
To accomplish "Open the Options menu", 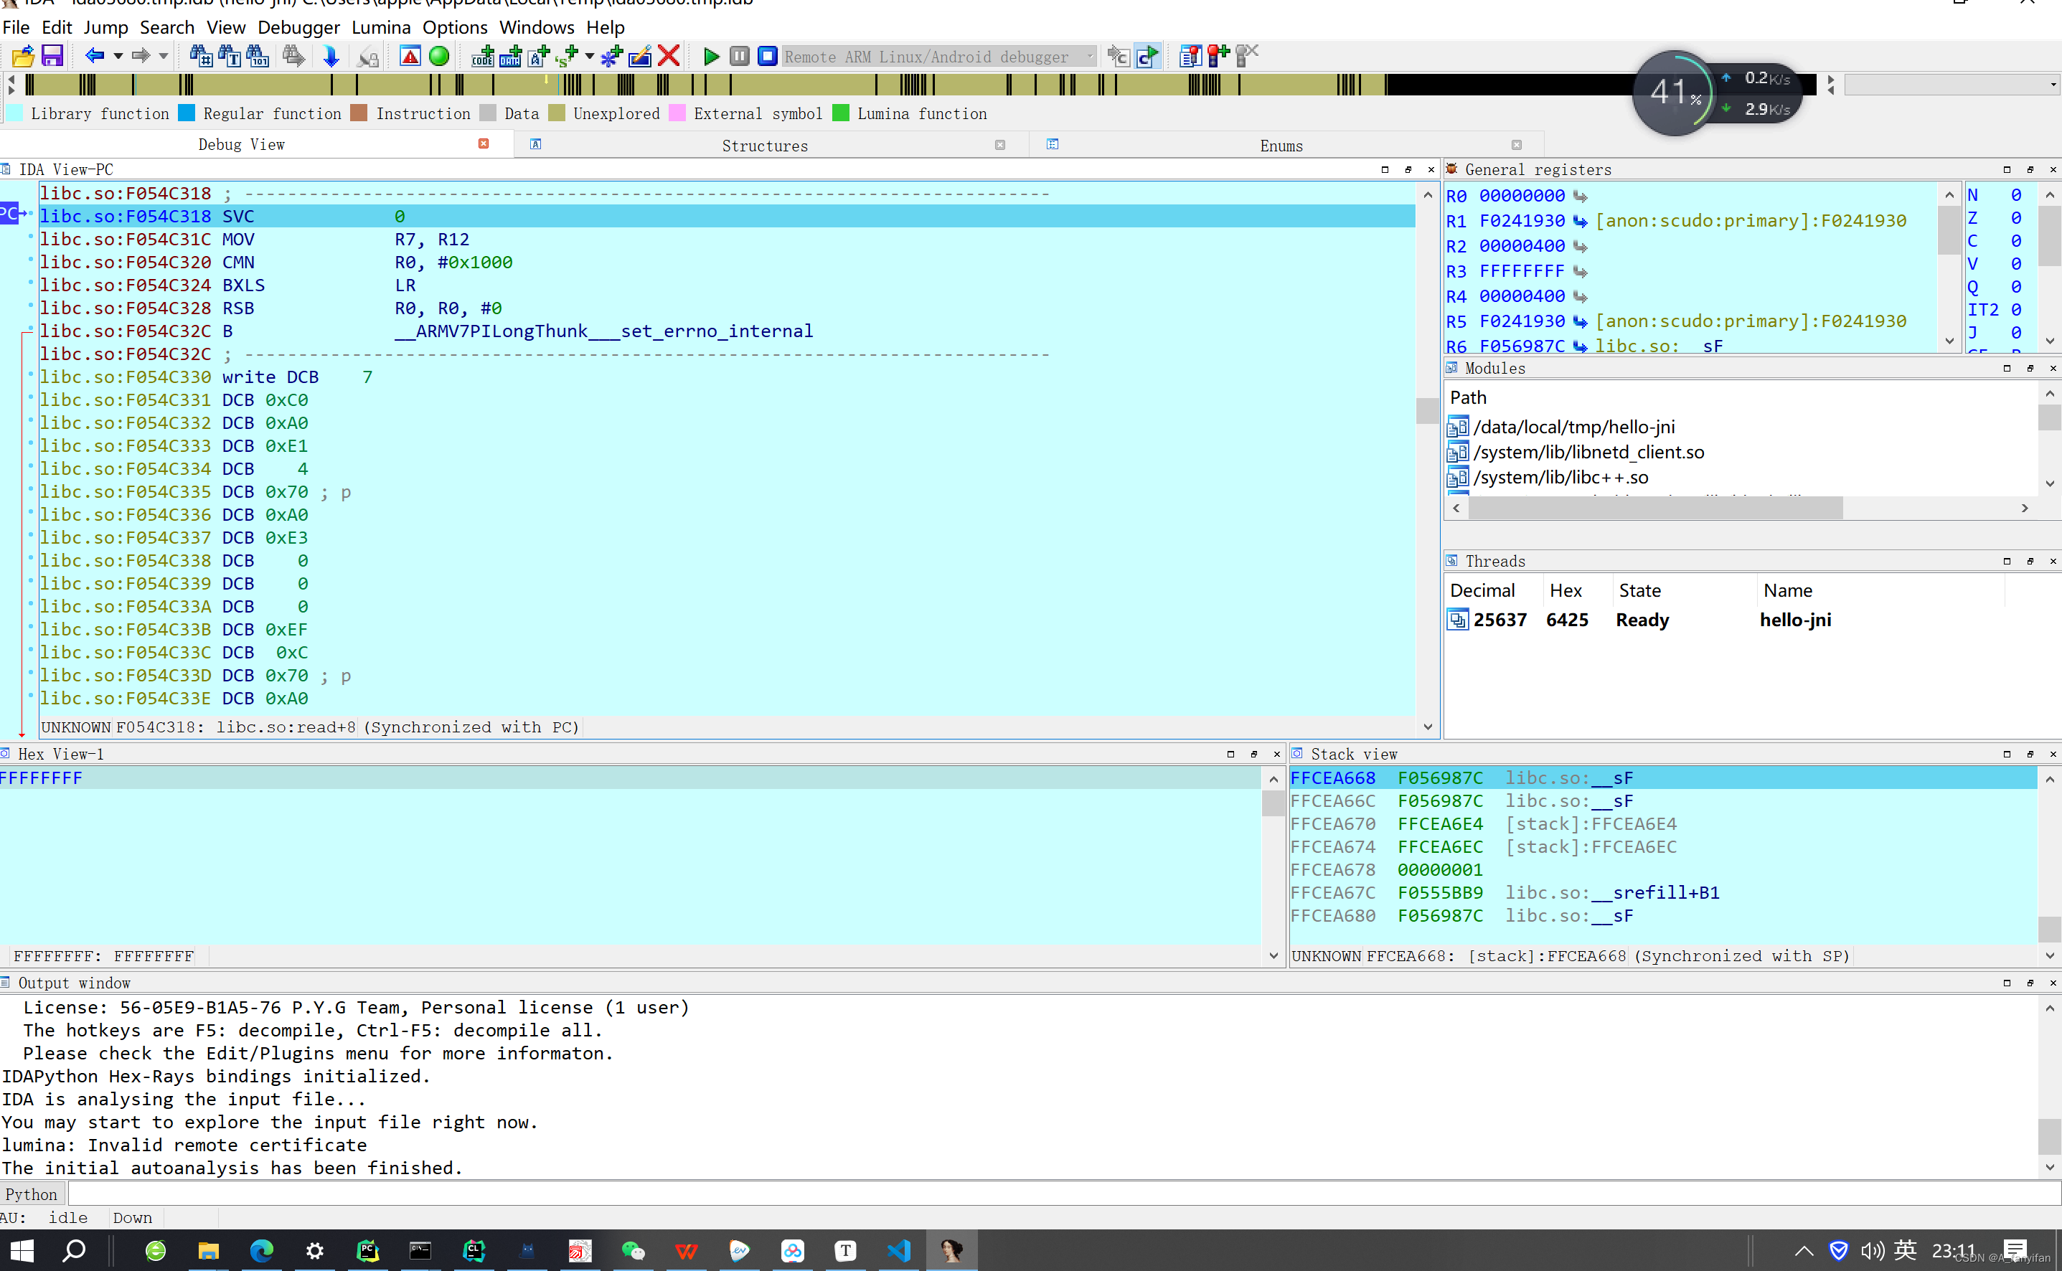I will tap(455, 27).
